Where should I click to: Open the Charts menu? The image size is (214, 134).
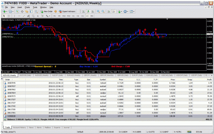coord(27,8)
